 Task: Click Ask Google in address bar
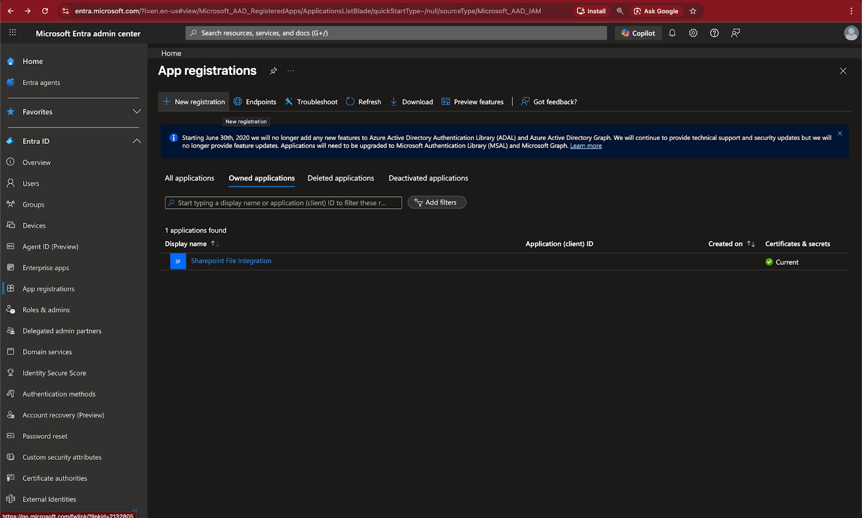[x=656, y=11]
